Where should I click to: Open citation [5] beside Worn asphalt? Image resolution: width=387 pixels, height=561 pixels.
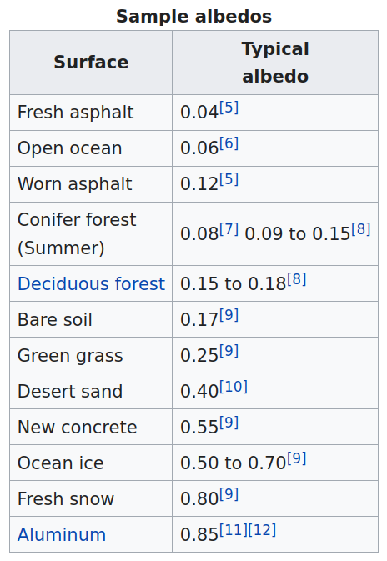229,179
